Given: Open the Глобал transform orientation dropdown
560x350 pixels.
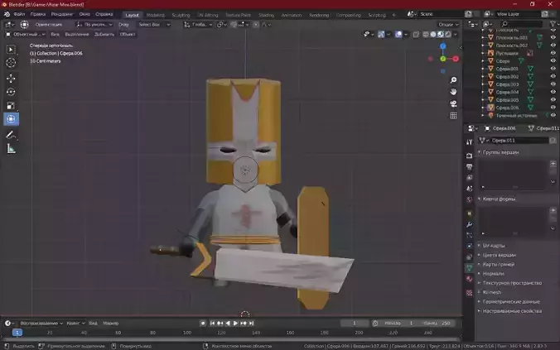Looking at the screenshot, I should click(x=198, y=25).
